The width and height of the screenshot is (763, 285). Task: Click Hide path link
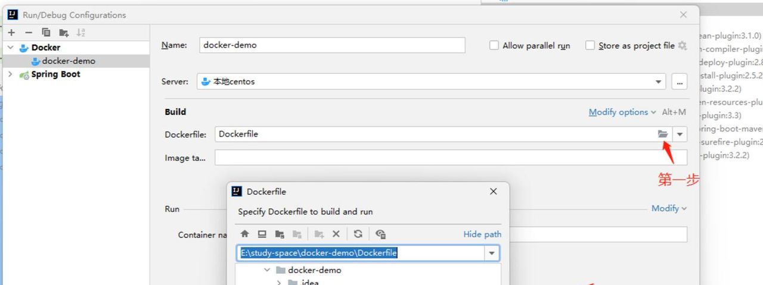pyautogui.click(x=482, y=234)
